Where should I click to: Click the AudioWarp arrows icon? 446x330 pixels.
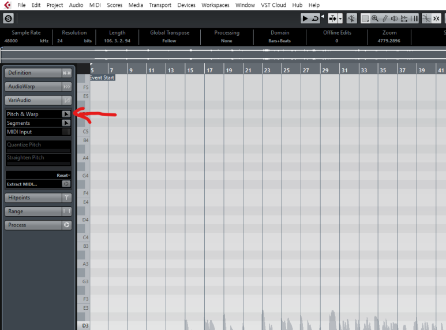(66, 87)
